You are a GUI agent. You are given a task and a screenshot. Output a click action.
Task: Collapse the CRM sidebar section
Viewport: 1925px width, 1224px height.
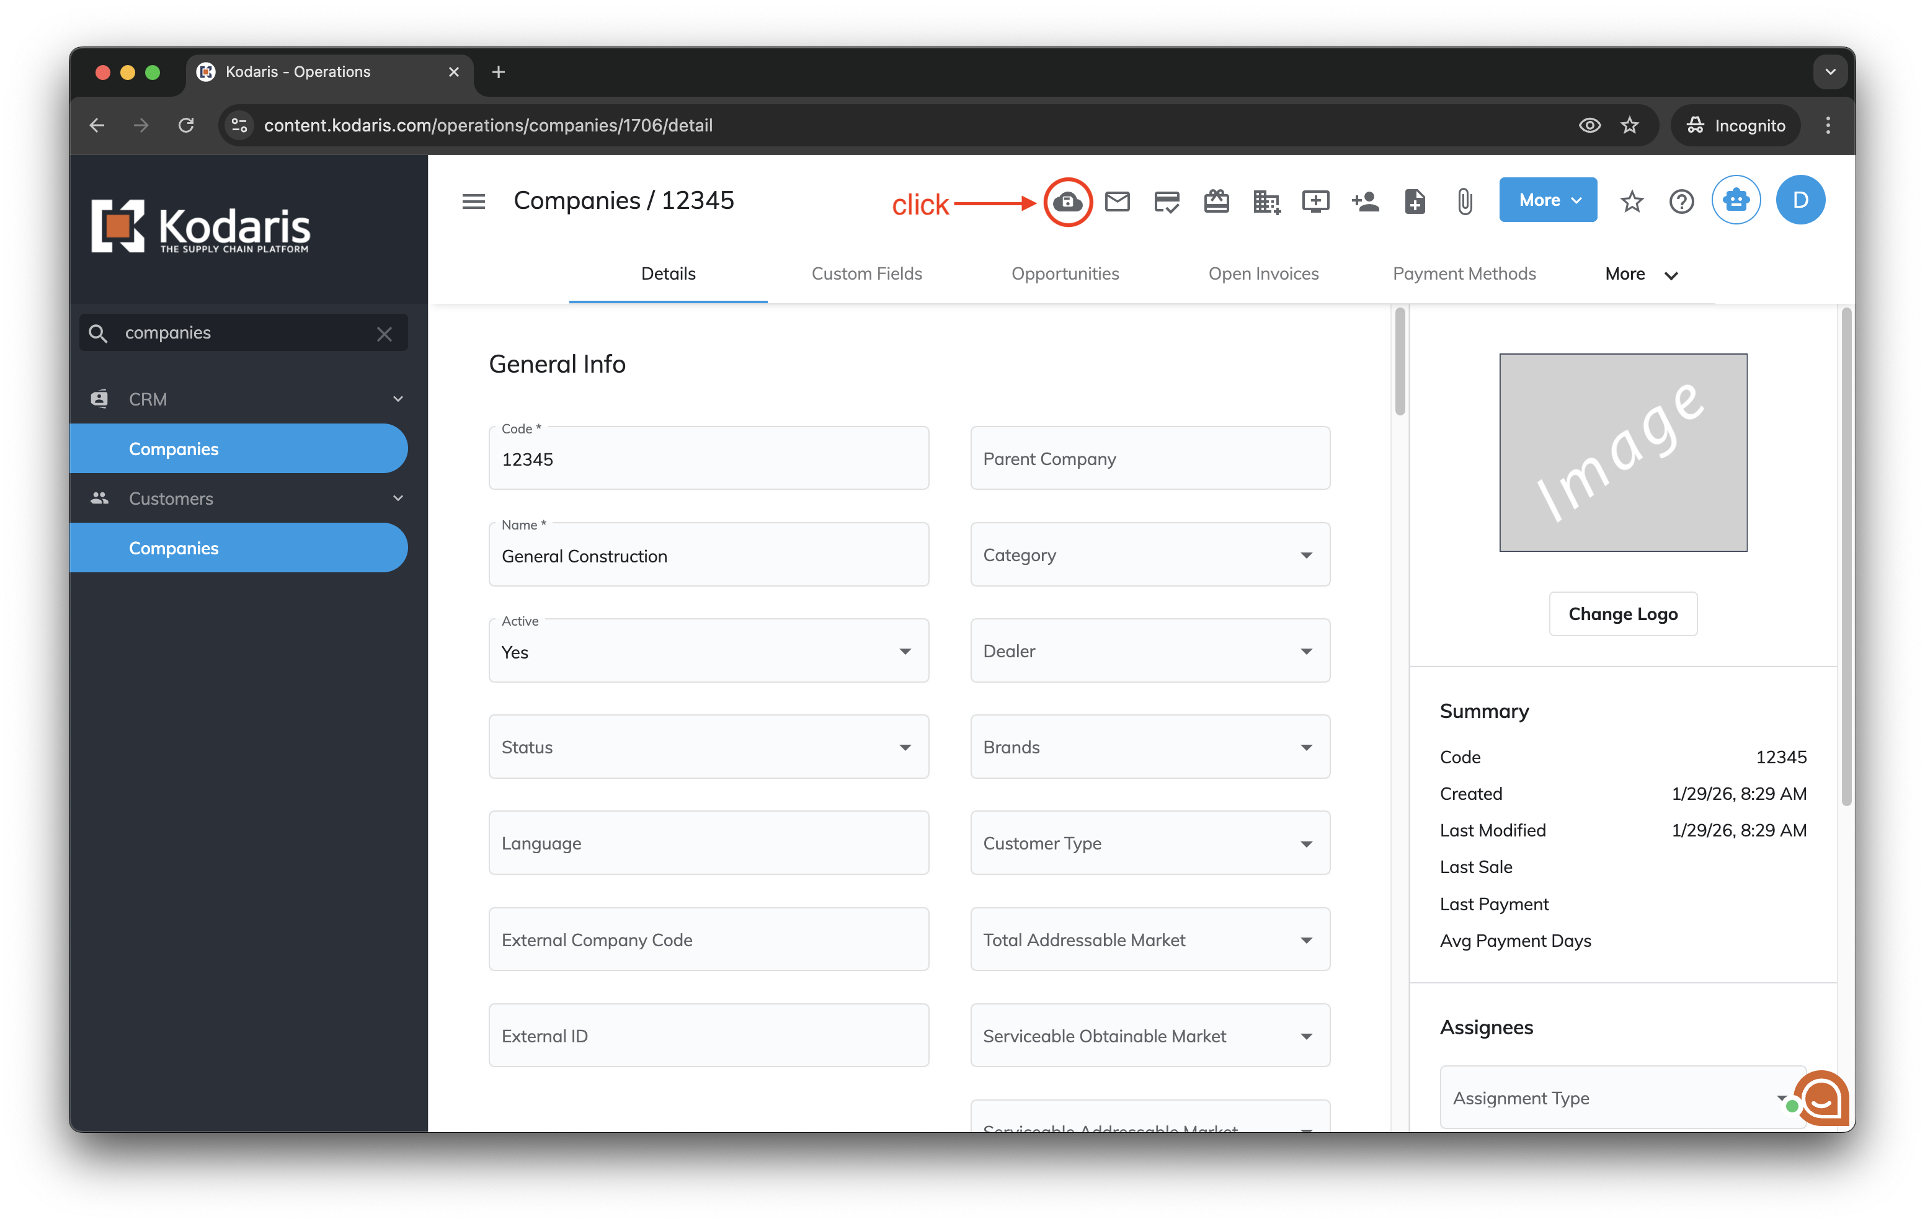398,399
